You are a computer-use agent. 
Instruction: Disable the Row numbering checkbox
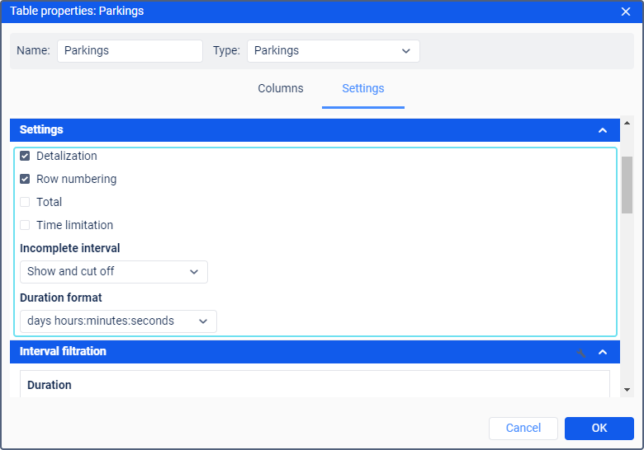[25, 179]
